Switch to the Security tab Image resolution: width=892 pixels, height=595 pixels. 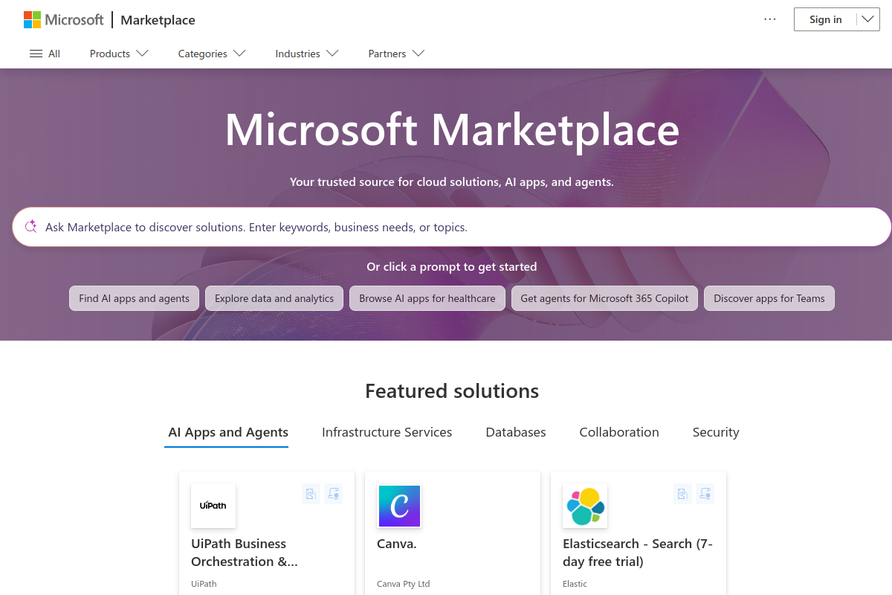click(716, 432)
